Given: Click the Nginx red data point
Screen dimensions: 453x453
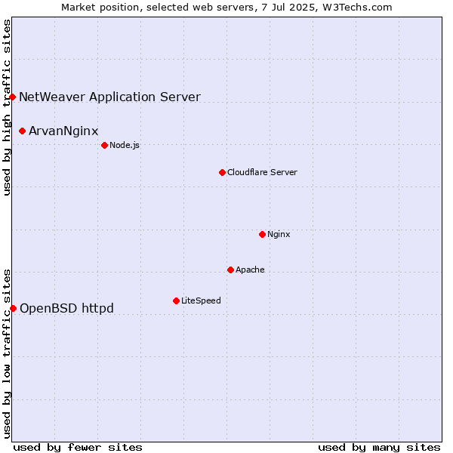Looking at the screenshot, I should coord(262,234).
